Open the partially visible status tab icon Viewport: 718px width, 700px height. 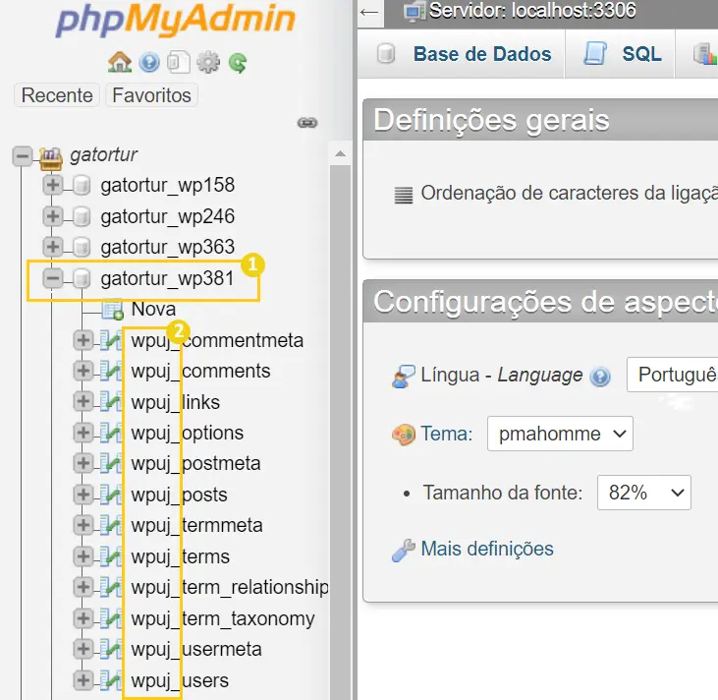coord(704,54)
